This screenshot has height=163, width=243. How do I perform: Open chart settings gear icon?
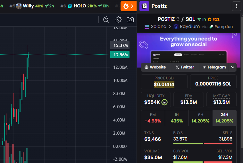tap(118, 20)
